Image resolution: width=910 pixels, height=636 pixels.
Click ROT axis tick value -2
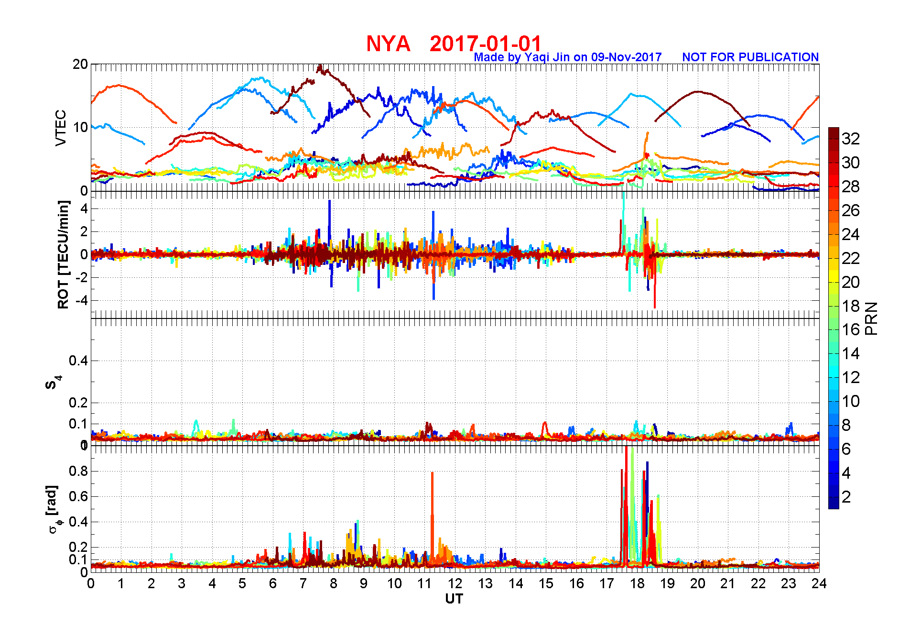point(82,277)
